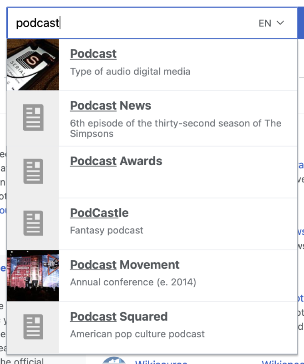Open the EN language dropdown
The height and width of the screenshot is (364, 304).
click(271, 23)
